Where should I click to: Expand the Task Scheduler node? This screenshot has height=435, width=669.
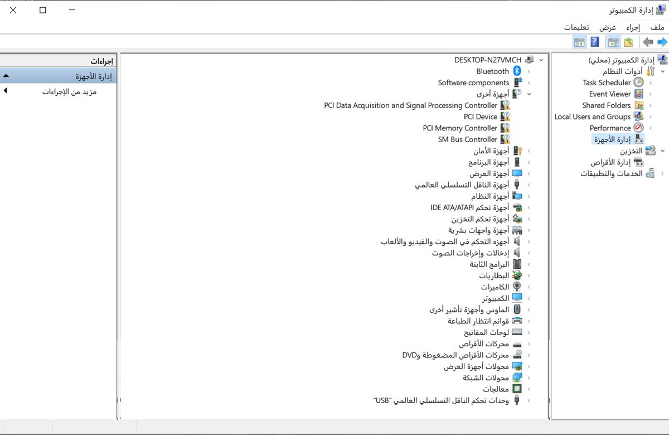pyautogui.click(x=650, y=83)
